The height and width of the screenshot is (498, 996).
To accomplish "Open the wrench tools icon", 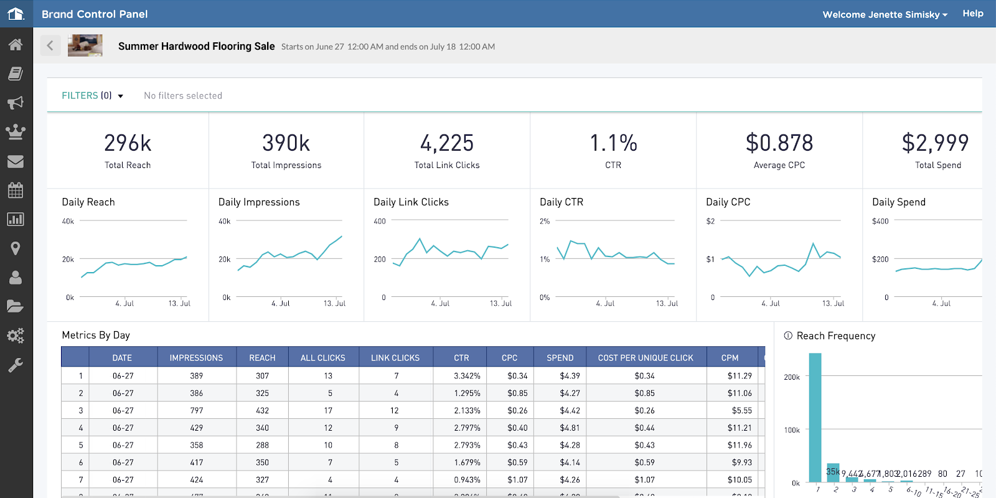I will pyautogui.click(x=16, y=365).
